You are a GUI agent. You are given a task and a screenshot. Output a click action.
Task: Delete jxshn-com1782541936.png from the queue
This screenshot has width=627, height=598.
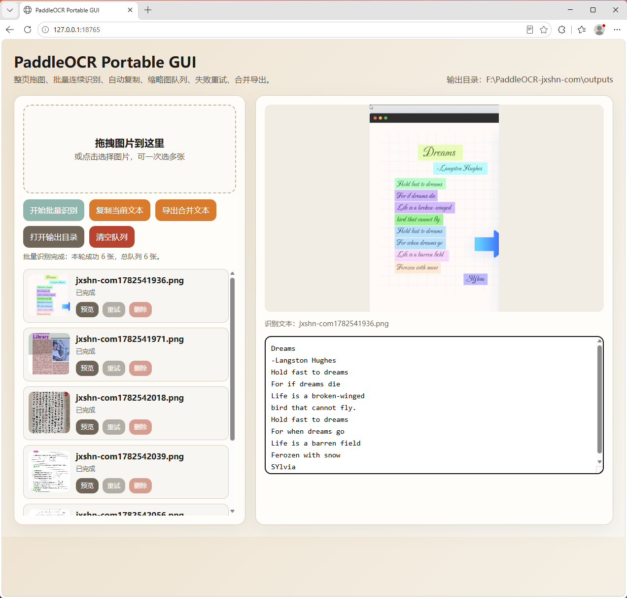click(x=140, y=309)
